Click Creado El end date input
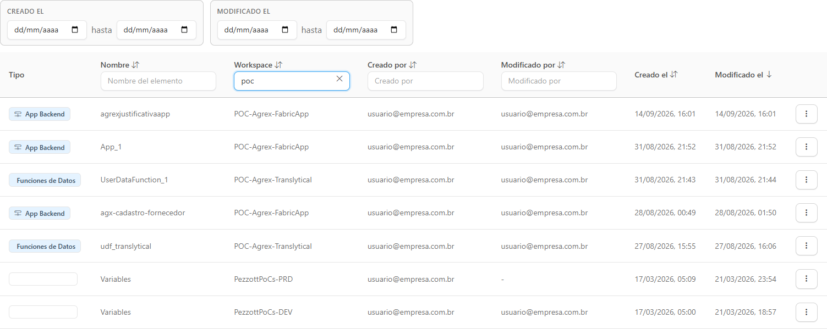Image resolution: width=827 pixels, height=329 pixels. tap(156, 30)
